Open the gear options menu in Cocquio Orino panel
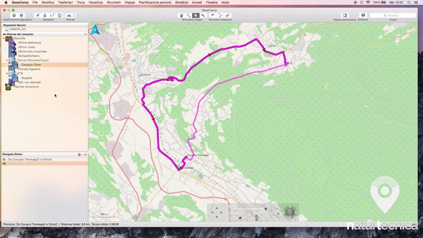Screen dimensions: 423x238 point(80,155)
